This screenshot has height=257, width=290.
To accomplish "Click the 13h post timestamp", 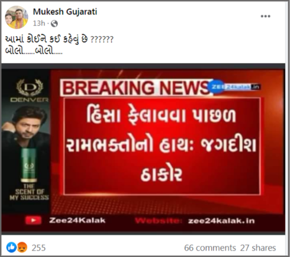I will [x=39, y=23].
